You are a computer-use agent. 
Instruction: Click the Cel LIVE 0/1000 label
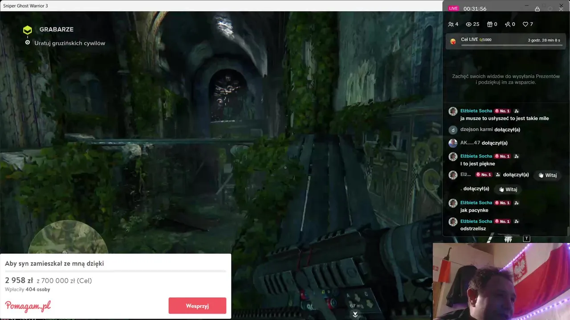[476, 40]
